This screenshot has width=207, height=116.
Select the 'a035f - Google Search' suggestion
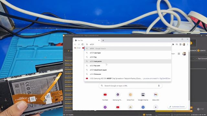(x=128, y=49)
